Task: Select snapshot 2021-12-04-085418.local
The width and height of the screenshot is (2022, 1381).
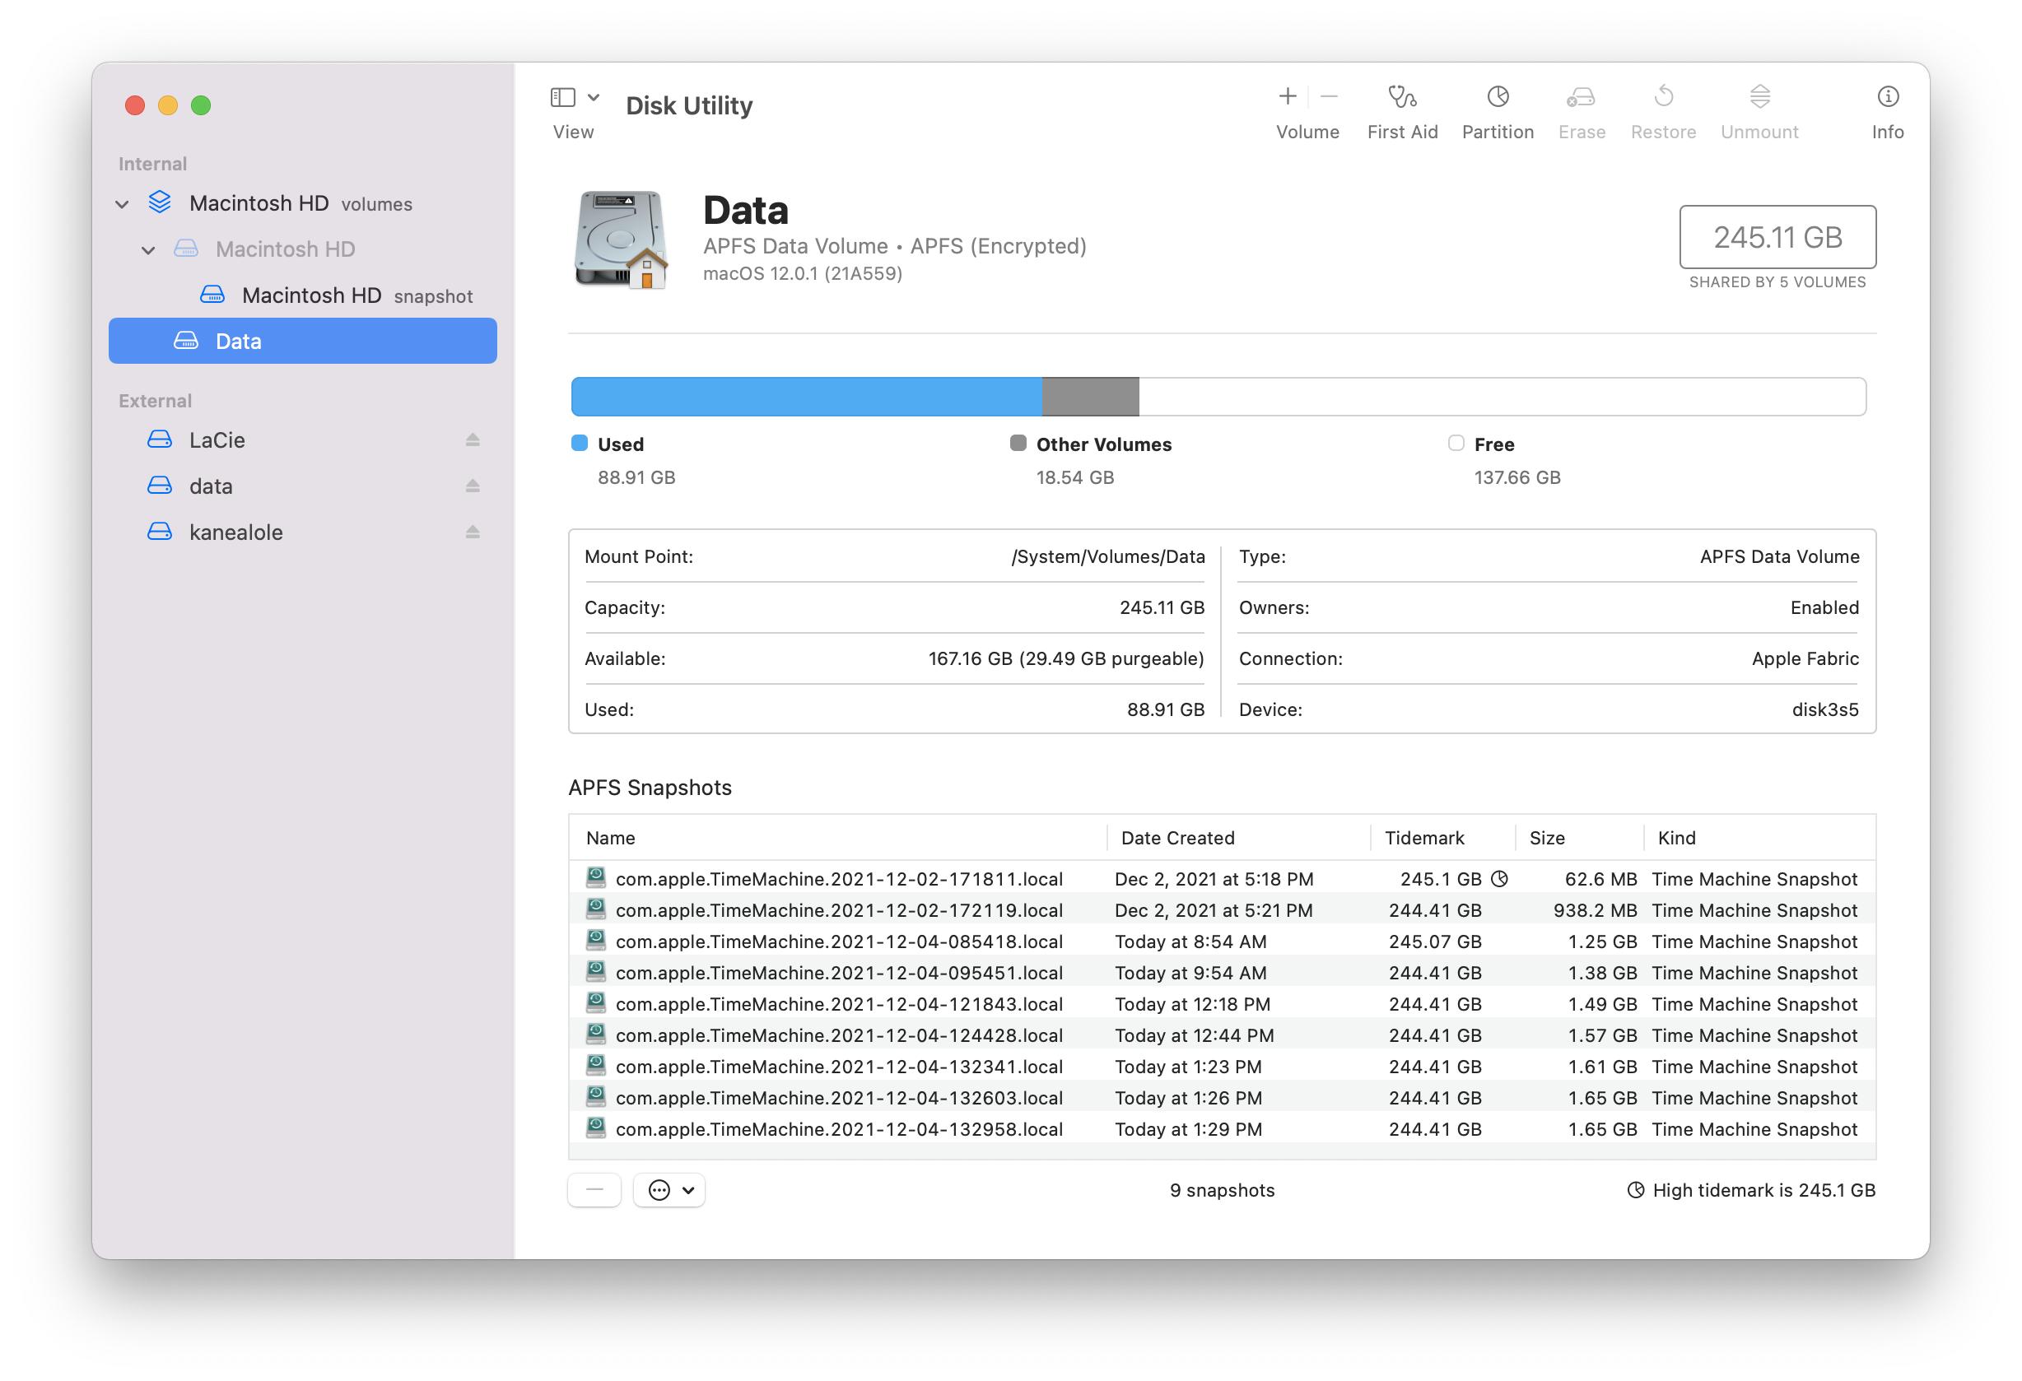Action: point(1223,942)
